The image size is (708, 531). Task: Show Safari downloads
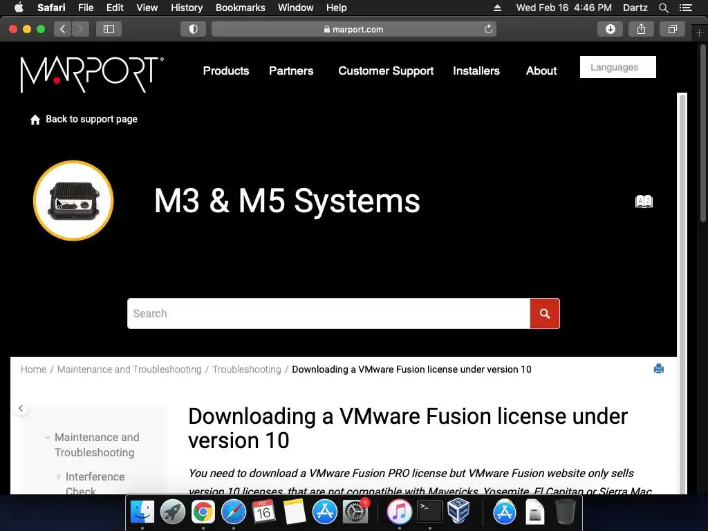[x=610, y=29]
